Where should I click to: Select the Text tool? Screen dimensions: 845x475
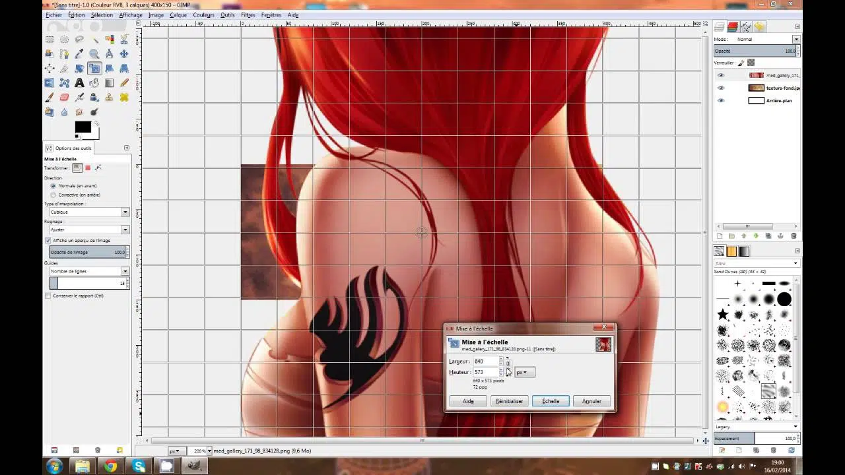click(x=79, y=82)
